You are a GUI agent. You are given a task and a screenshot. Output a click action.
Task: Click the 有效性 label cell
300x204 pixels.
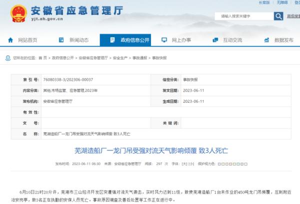pyautogui.click(x=26, y=112)
